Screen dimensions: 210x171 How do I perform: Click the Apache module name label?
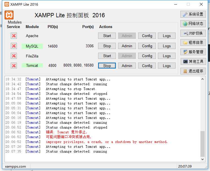[32, 36]
